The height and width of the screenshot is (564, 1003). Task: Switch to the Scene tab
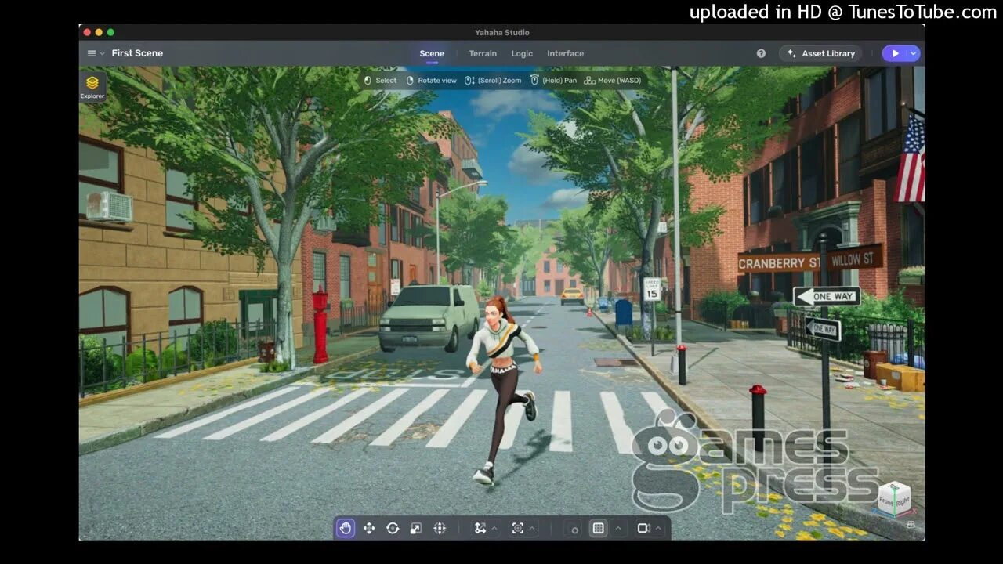(432, 53)
